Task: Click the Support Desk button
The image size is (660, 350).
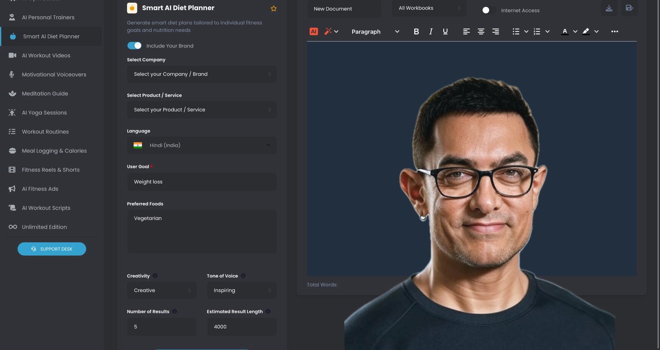Action: (52, 249)
